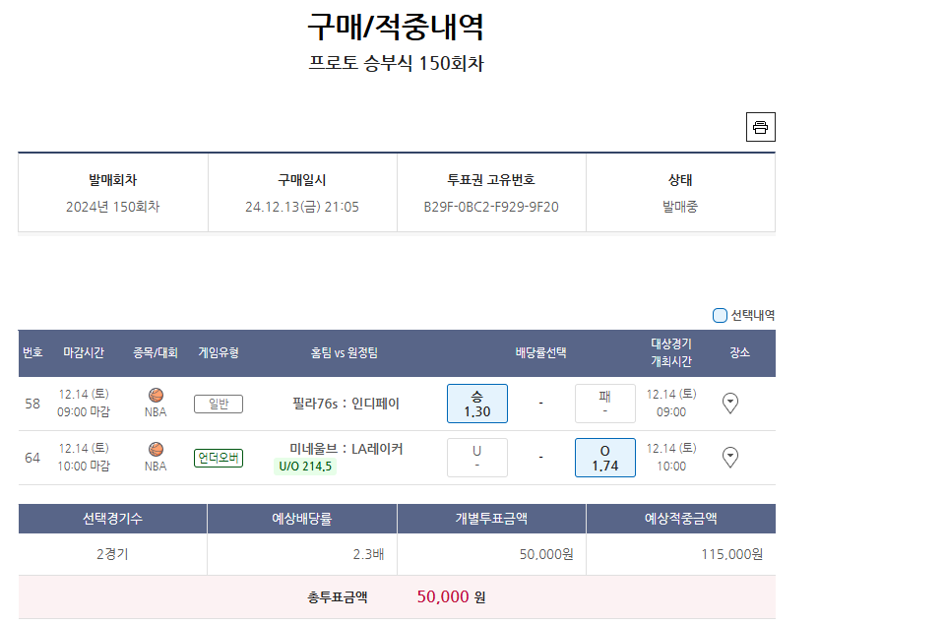Select 패 odds box for game 58
The height and width of the screenshot is (624, 945).
604,404
